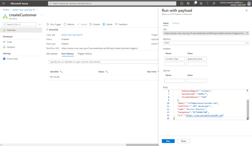Click the Enable toolbar command
Viewport: 252px width, 146px height.
[82, 25]
